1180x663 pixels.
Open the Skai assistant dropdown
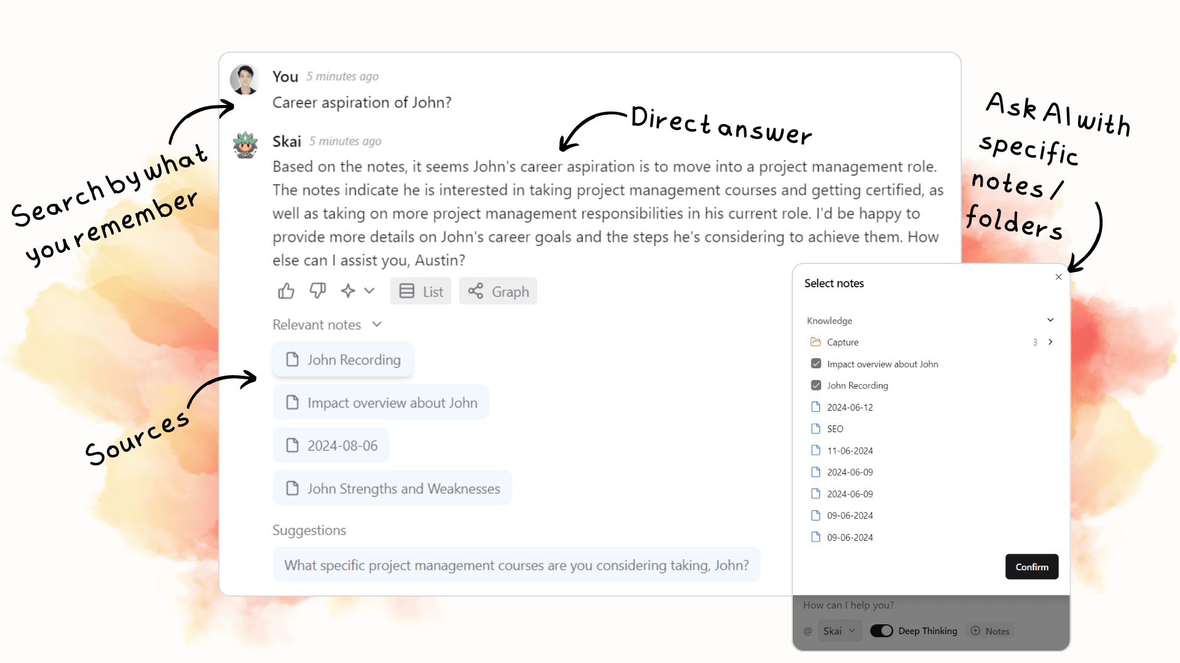[840, 630]
